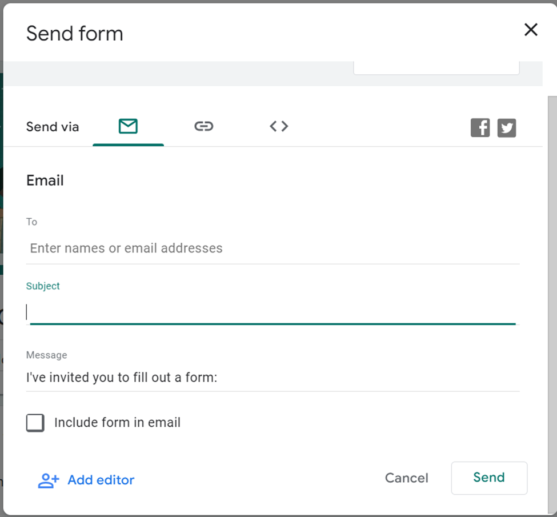
Task: Open the Add editor link
Action: [x=101, y=480]
